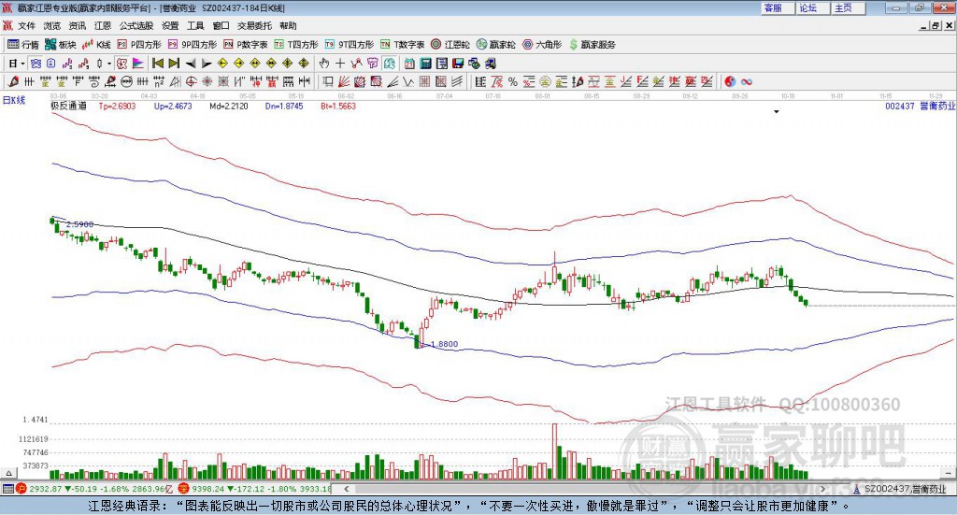
Task: Open the 江恩轮 Gann wheel
Action: (x=450, y=45)
